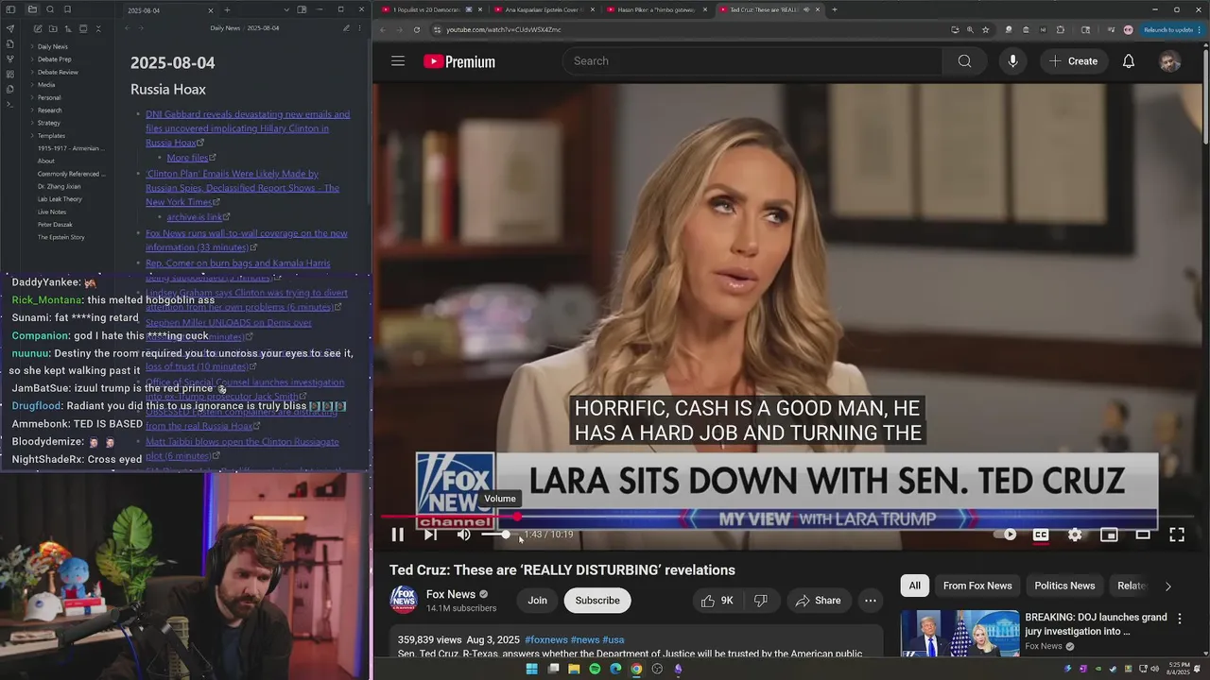Open the Fox News channel avatar
Image resolution: width=1210 pixels, height=680 pixels.
[404, 601]
